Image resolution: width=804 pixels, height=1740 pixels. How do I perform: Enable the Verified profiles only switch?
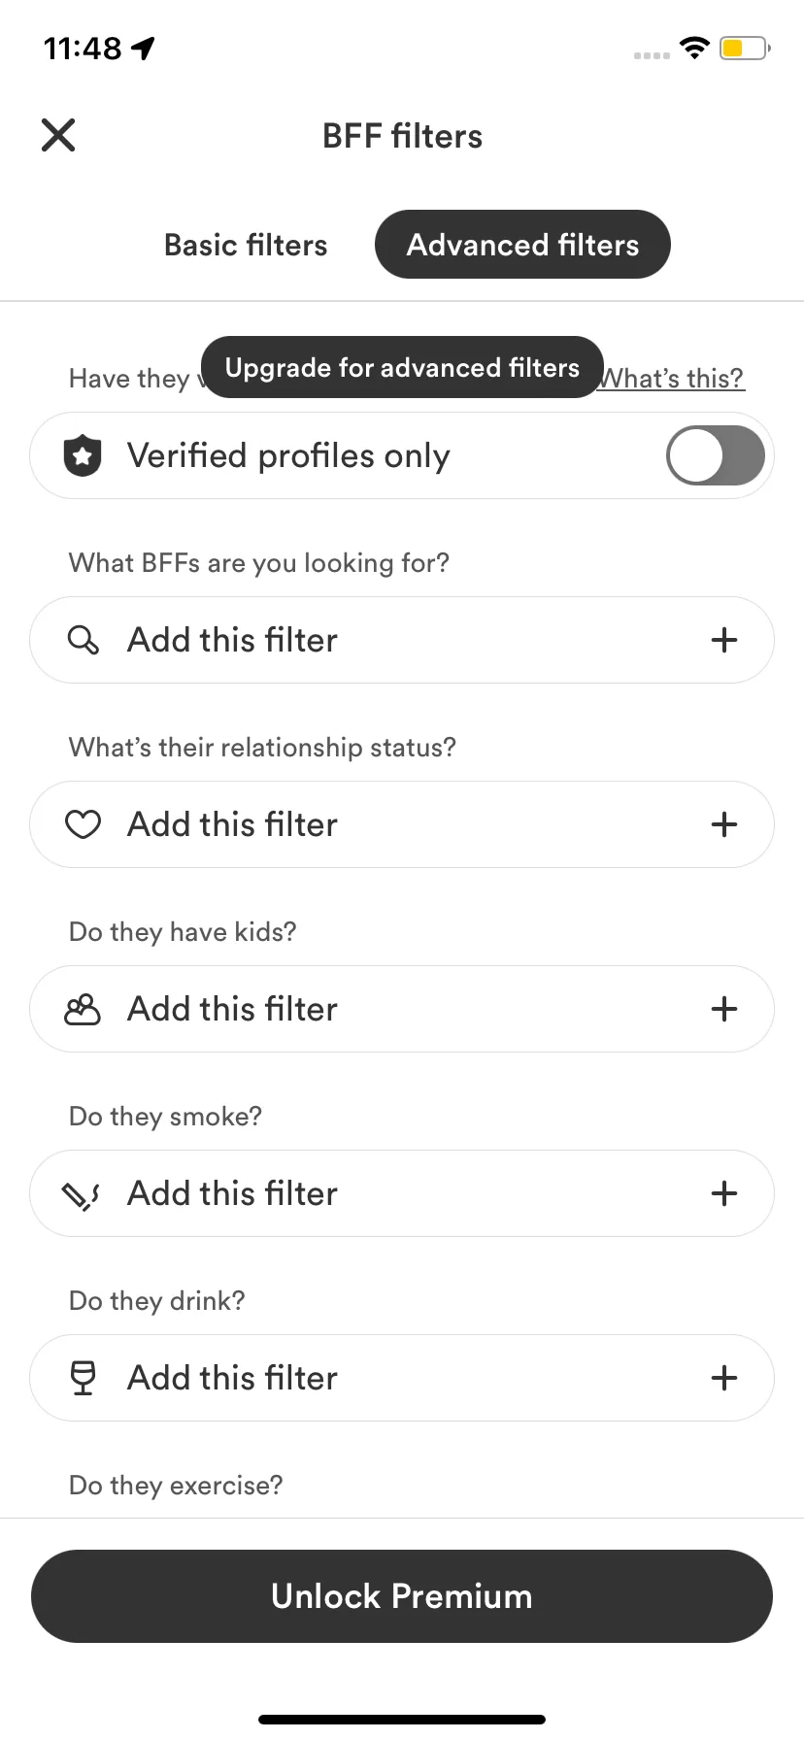coord(716,455)
